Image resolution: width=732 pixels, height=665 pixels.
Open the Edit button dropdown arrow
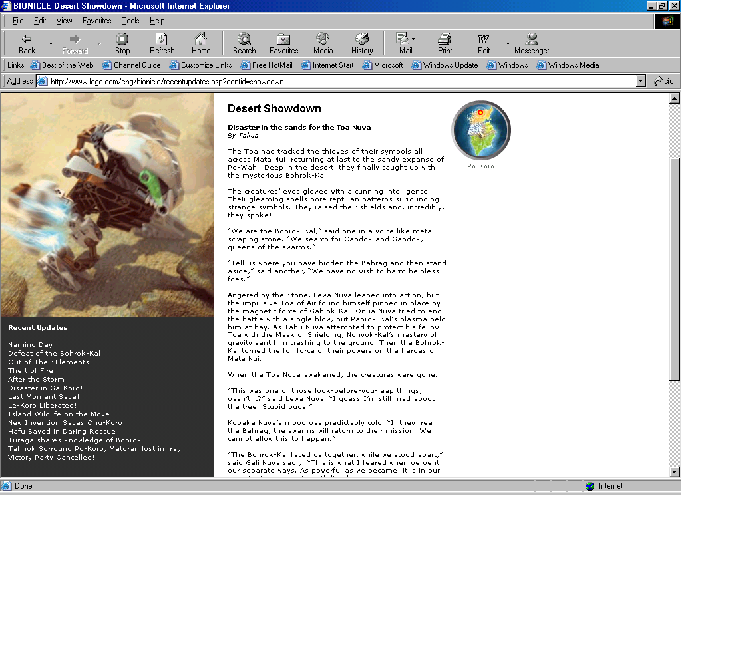[508, 44]
